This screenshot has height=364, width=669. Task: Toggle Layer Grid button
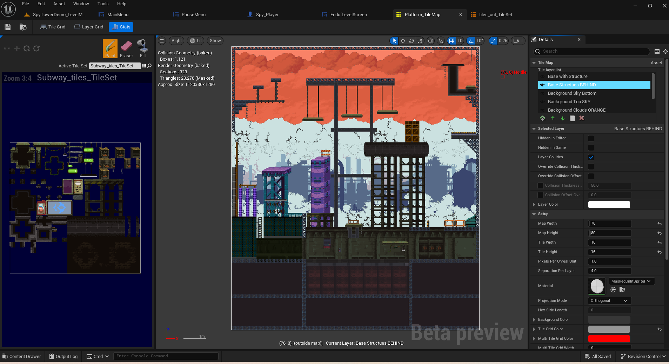coord(89,27)
